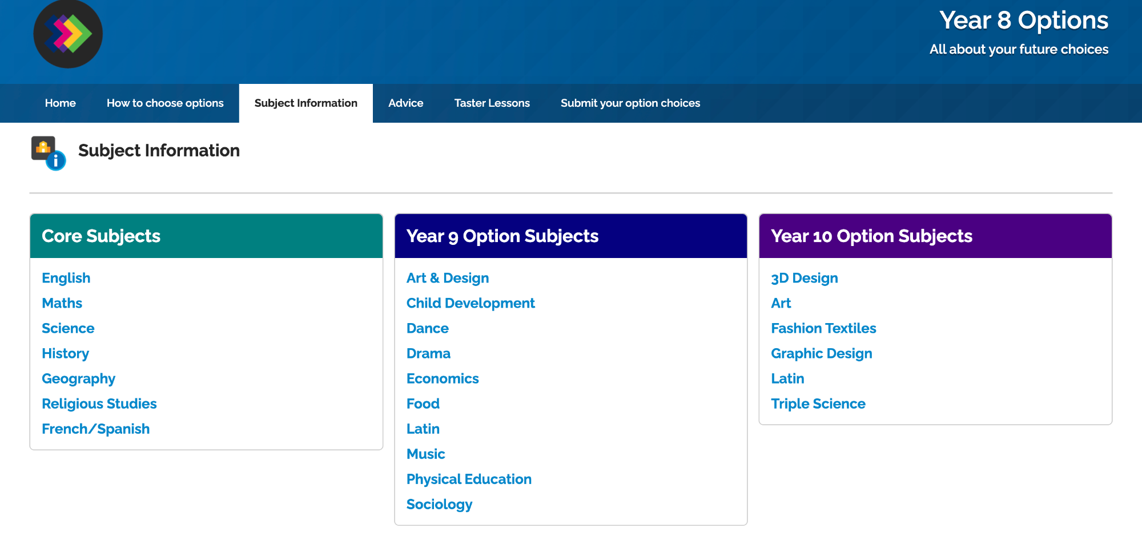Select Child Development from Year 9 options
1142x540 pixels.
pos(471,303)
